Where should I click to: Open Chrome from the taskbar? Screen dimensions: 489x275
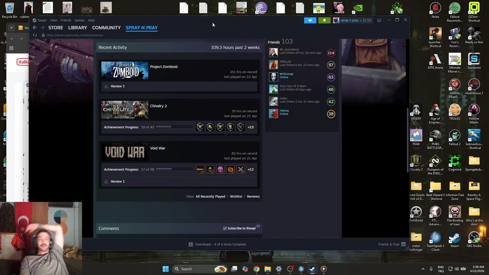pos(256,269)
